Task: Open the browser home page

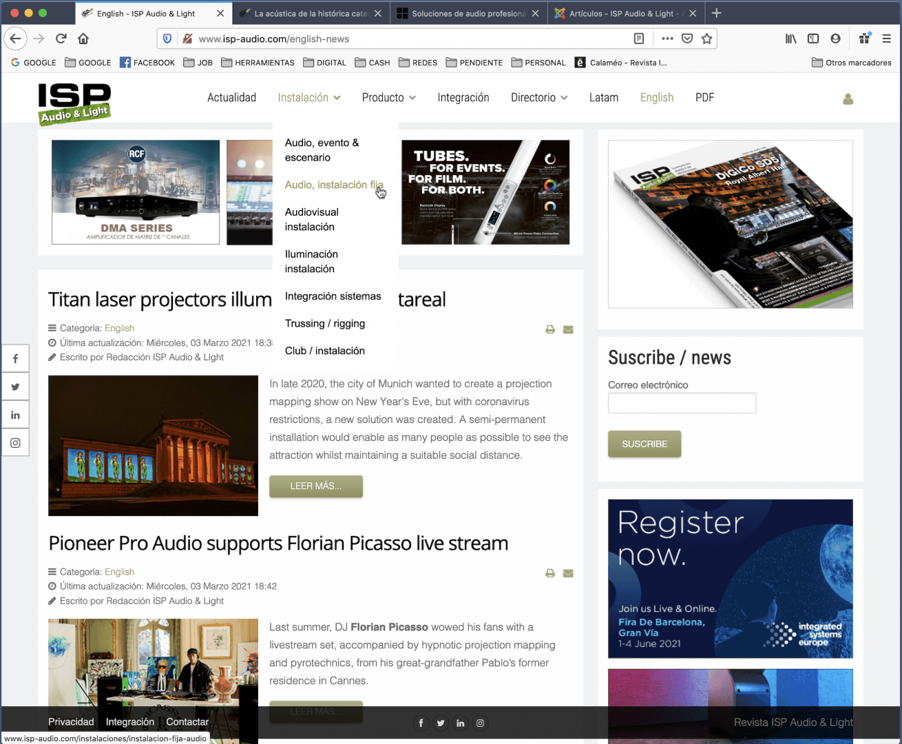Action: pyautogui.click(x=83, y=39)
